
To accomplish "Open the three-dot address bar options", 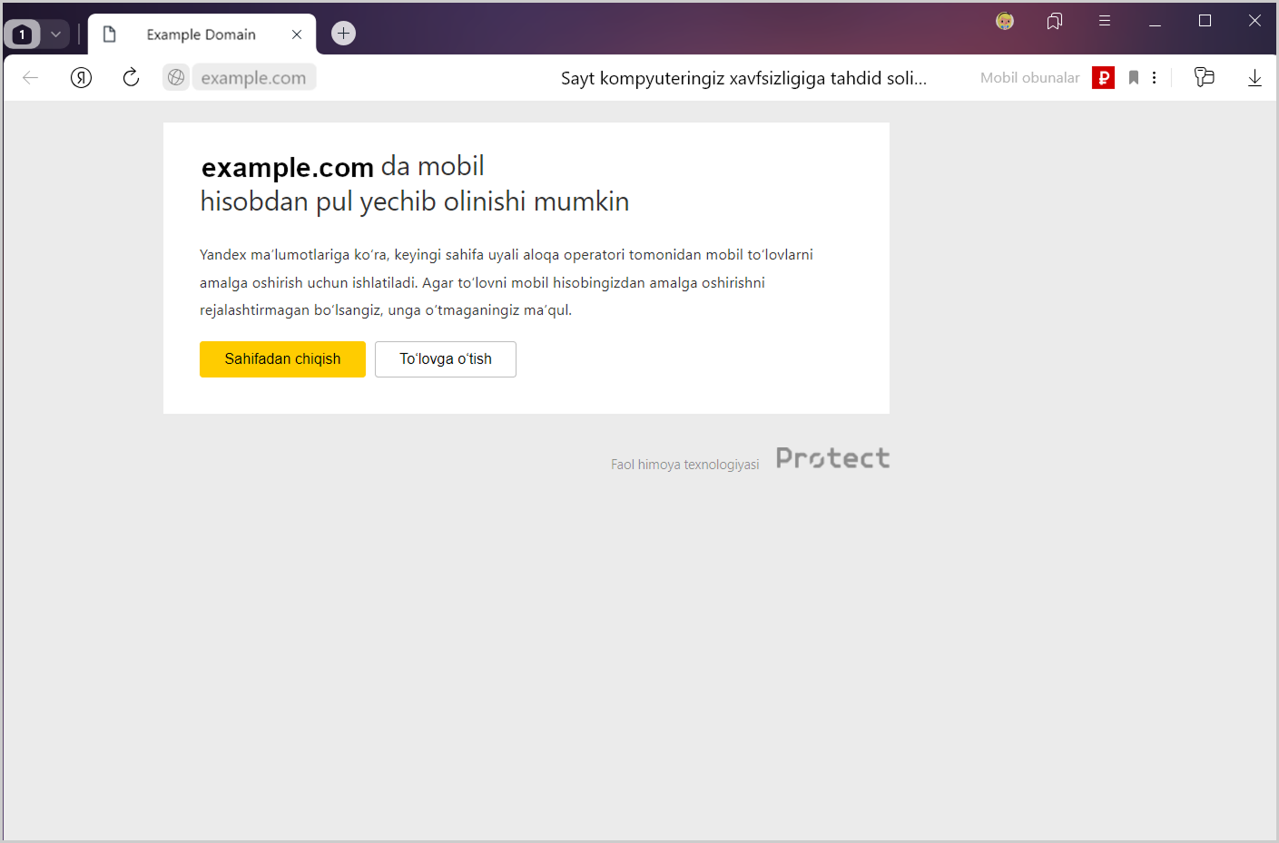I will pos(1155,78).
